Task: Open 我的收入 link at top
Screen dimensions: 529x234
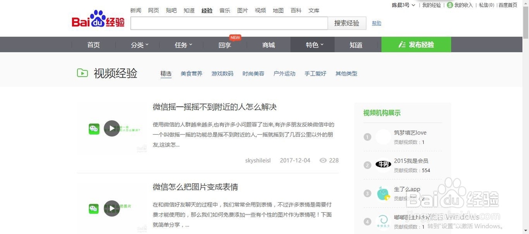Action: 463,5
